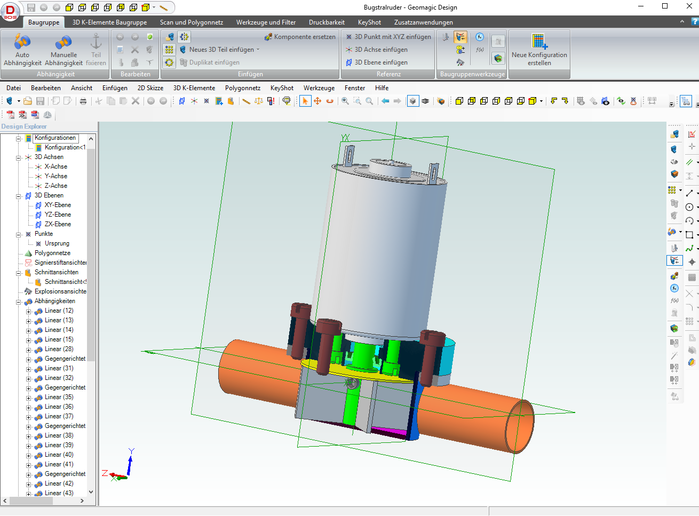Viewport: 699px width, 516px height.
Task: Click the blue previous view arrow
Action: click(x=385, y=101)
